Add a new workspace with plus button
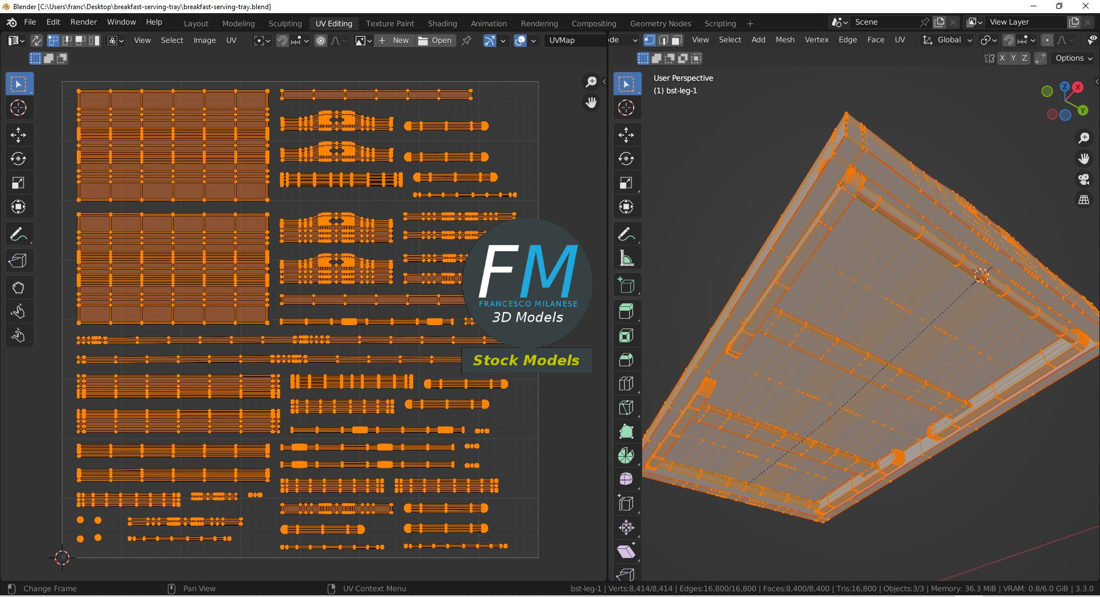Viewport: 1100px width, 597px height. (750, 23)
